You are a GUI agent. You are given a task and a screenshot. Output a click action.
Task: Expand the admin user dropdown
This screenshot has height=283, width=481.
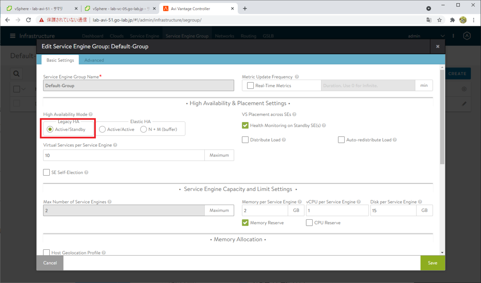click(x=443, y=36)
